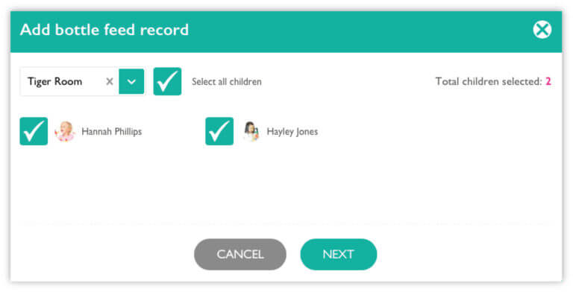Click the empty area below children list
Viewport: 573px width, 292px height.
tap(285, 186)
